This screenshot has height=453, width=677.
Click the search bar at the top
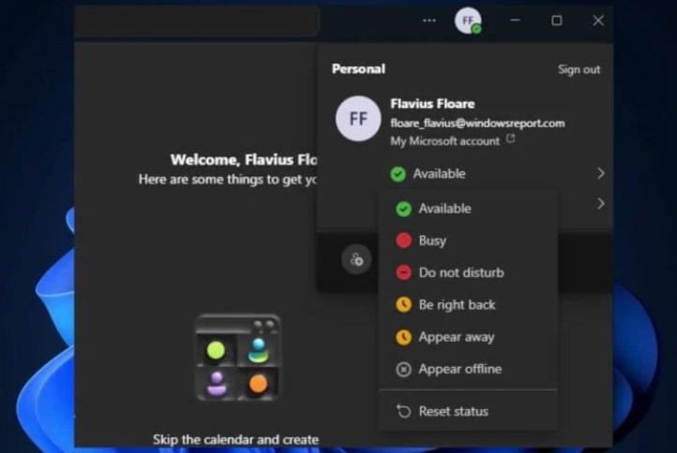tap(197, 21)
